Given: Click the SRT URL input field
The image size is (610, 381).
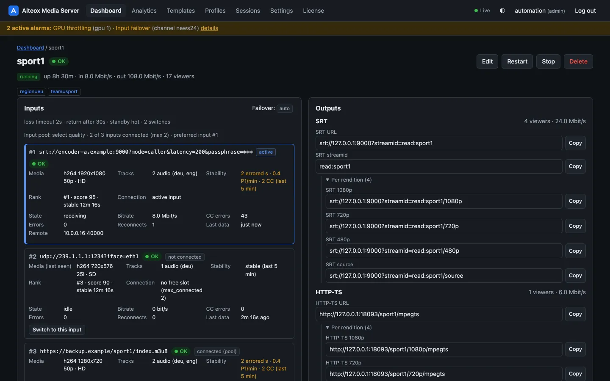Looking at the screenshot, I should coord(439,143).
